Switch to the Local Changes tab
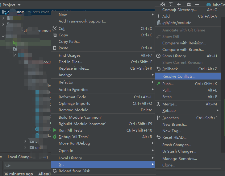The height and width of the screenshot is (176, 225). tap(20, 157)
